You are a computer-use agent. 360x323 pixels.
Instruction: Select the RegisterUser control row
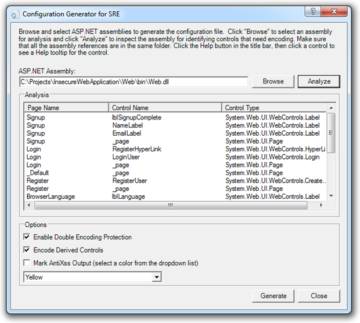pyautogui.click(x=175, y=181)
